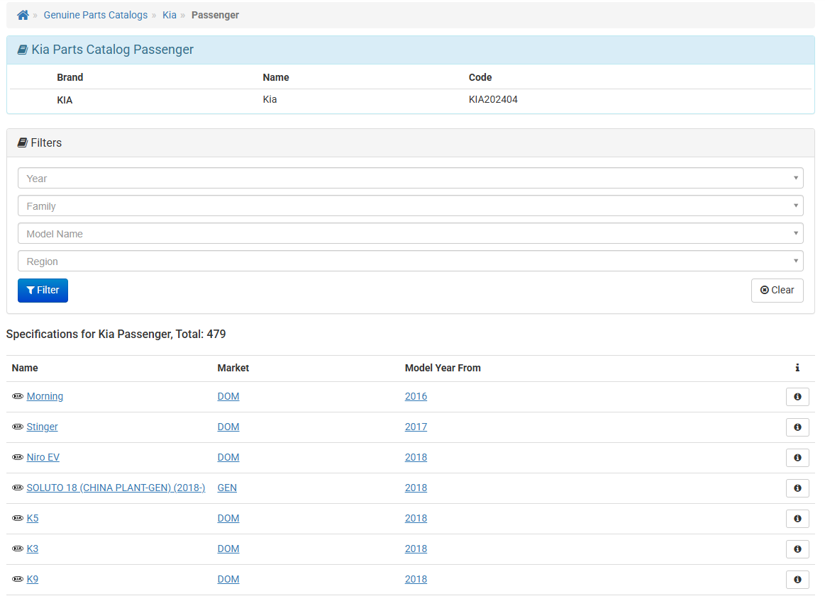Click the DOM market link for Stinger
Viewport: 825px width, 596px height.
228,427
